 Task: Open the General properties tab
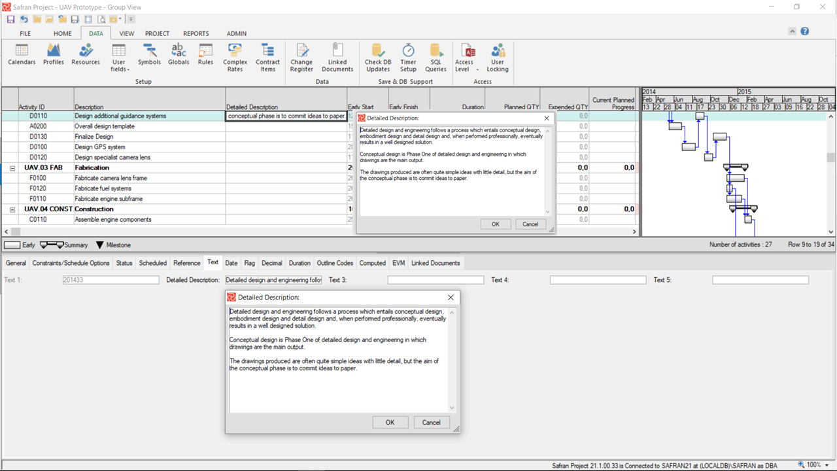pyautogui.click(x=16, y=263)
